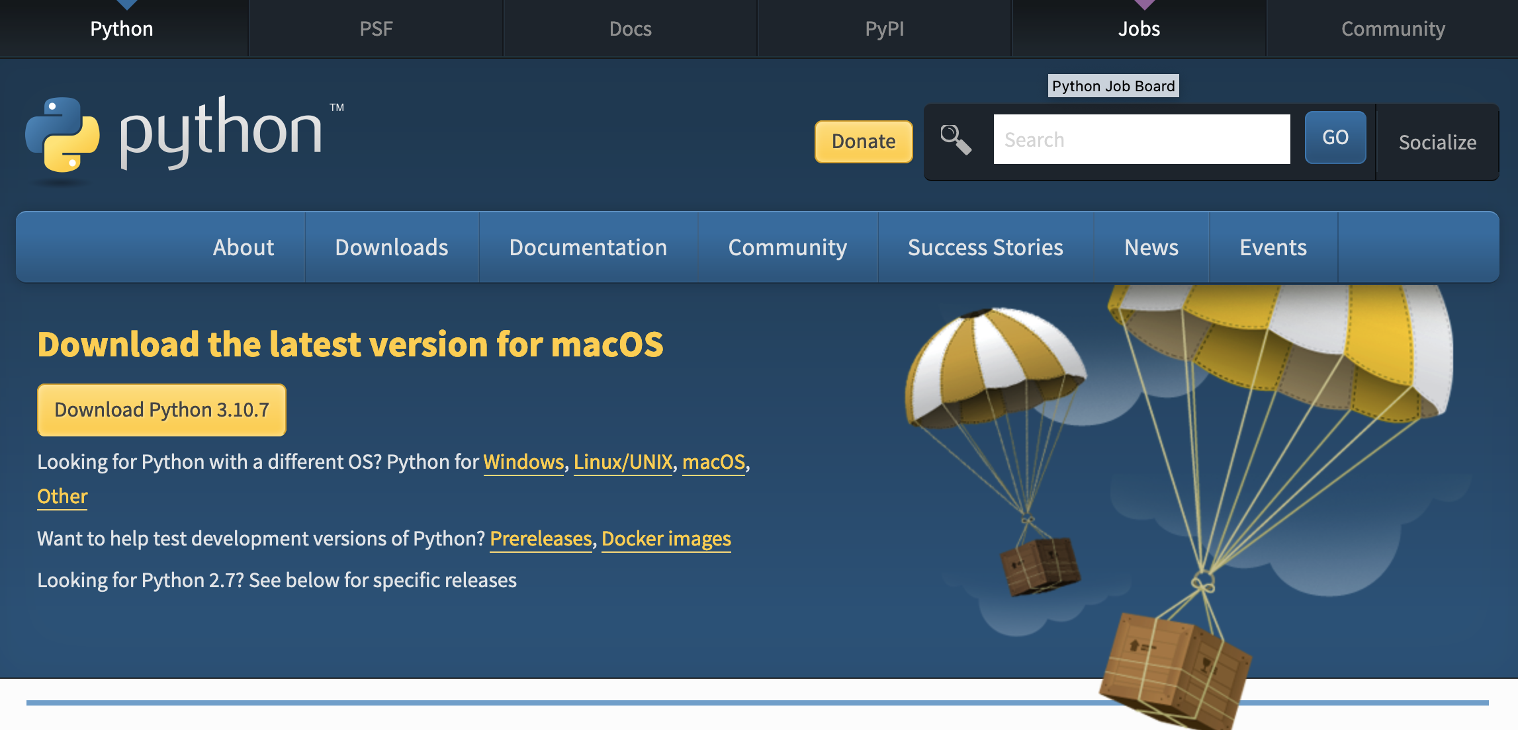Follow the Windows download link

pyautogui.click(x=523, y=462)
